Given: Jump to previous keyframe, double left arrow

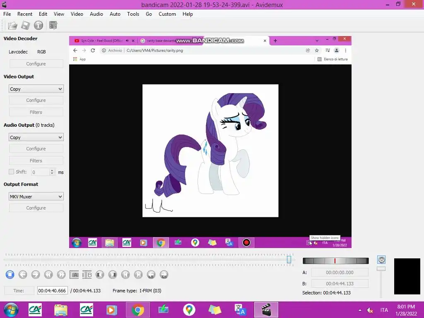Looking at the screenshot, I should [x=48, y=275].
